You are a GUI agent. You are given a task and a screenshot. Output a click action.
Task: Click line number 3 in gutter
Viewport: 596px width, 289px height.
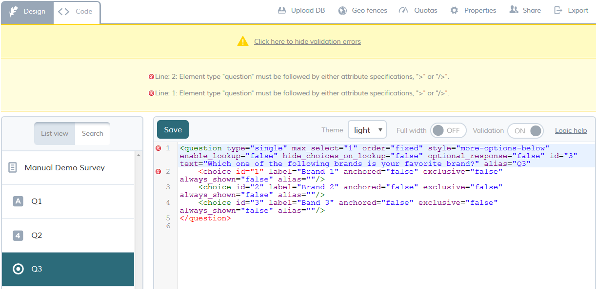(168, 187)
